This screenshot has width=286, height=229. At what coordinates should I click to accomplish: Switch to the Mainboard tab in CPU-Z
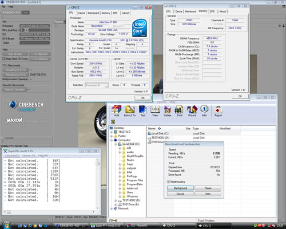point(93,13)
